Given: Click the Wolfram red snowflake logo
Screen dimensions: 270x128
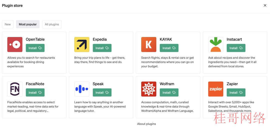Looking at the screenshot, I should click(x=149, y=89).
